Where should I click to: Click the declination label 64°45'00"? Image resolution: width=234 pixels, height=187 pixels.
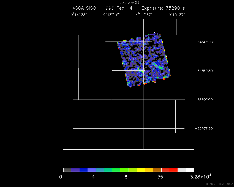click(206, 42)
